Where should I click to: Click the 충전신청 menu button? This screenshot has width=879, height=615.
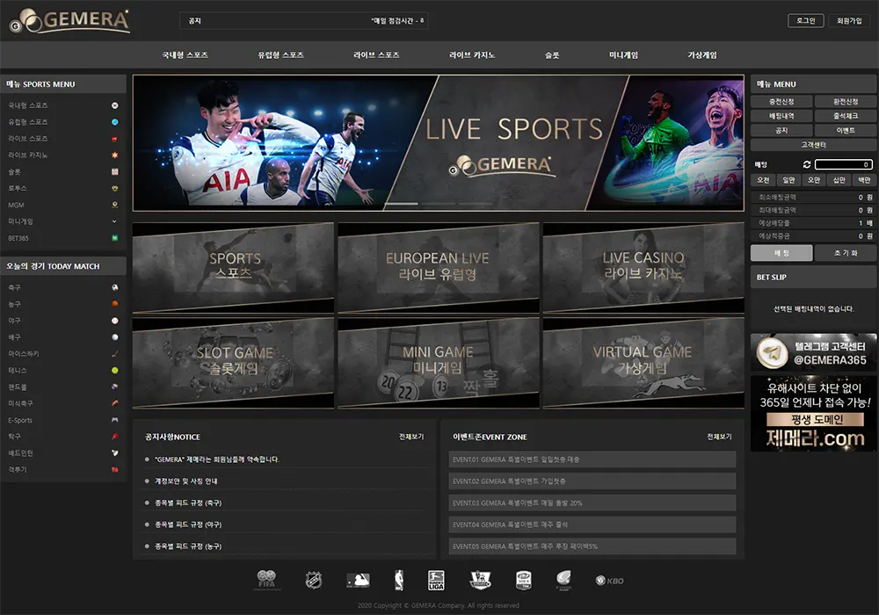tap(781, 101)
